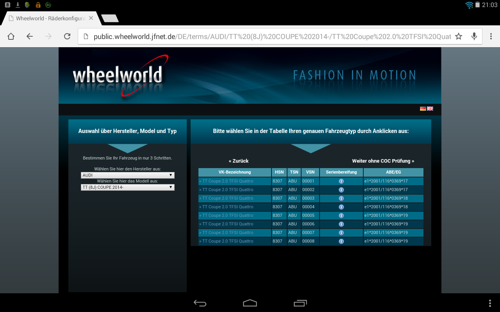Click ABE/EG value for VSN 00008

click(x=386, y=241)
